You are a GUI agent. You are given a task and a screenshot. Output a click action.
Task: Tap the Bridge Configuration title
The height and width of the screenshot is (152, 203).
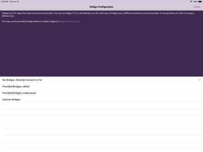coord(102,7)
